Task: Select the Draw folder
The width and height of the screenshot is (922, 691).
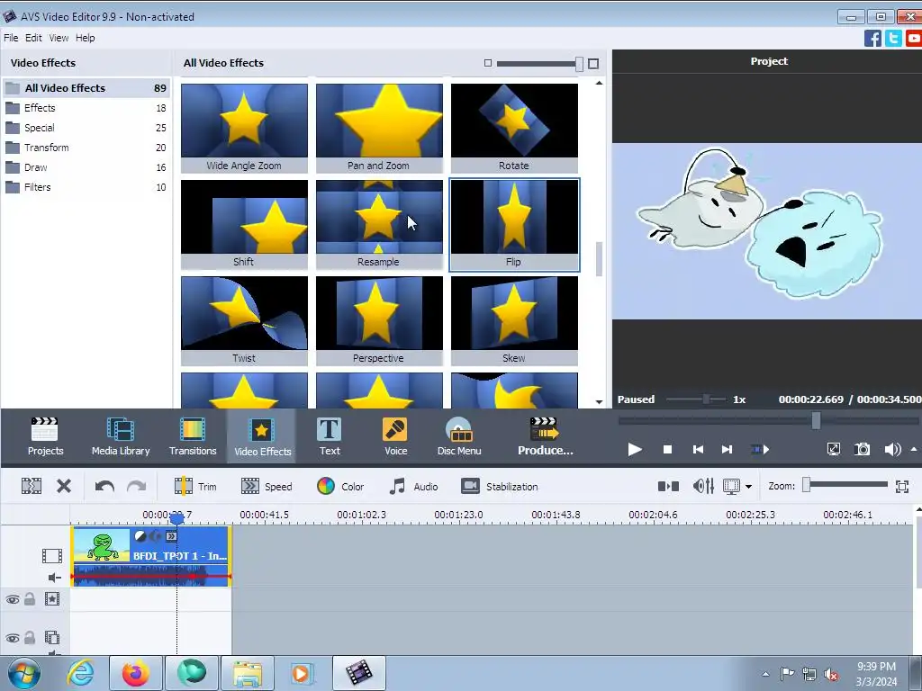Action: [86, 167]
